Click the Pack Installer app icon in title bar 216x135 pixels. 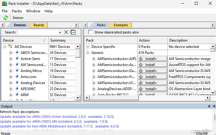5,3
